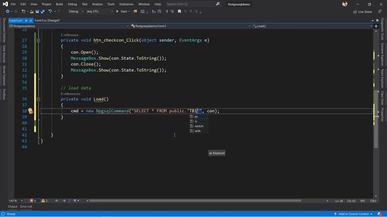This screenshot has width=387, height=217.
Task: Click the Undo arrow icon
Action: coord(50,11)
